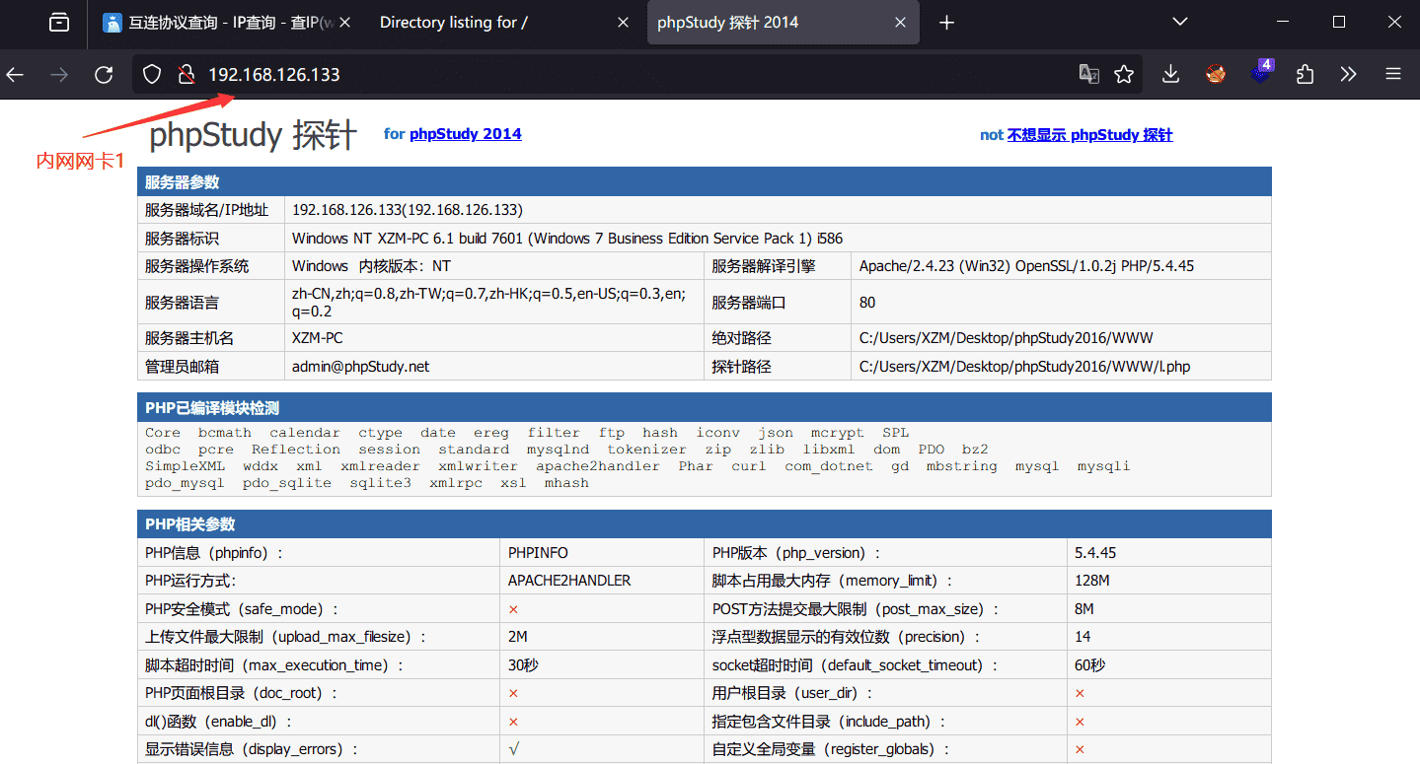The height and width of the screenshot is (764, 1420).
Task: Open a new tab with plus button
Action: (x=946, y=23)
